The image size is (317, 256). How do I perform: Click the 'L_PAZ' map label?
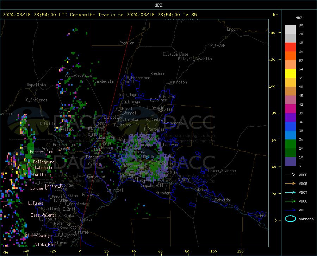coord(261,216)
